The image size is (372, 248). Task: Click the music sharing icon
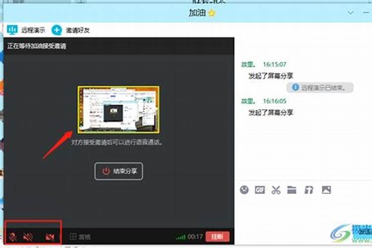click(x=309, y=190)
